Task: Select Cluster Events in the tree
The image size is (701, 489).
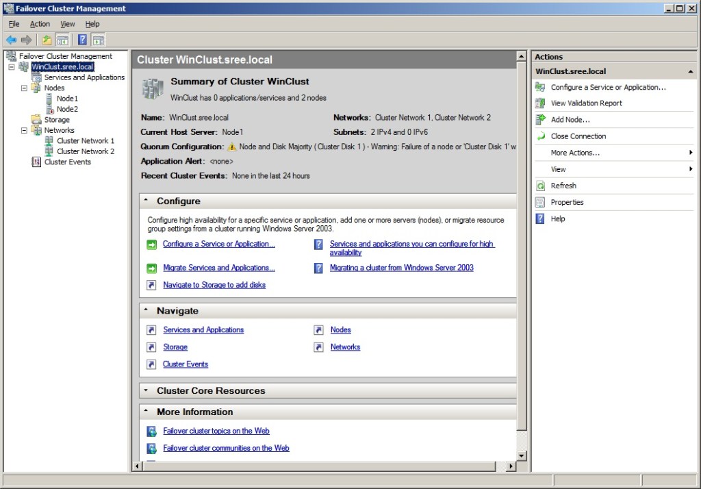Action: point(67,162)
